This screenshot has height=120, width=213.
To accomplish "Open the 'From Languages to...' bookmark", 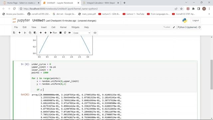I will coord(158,14).
